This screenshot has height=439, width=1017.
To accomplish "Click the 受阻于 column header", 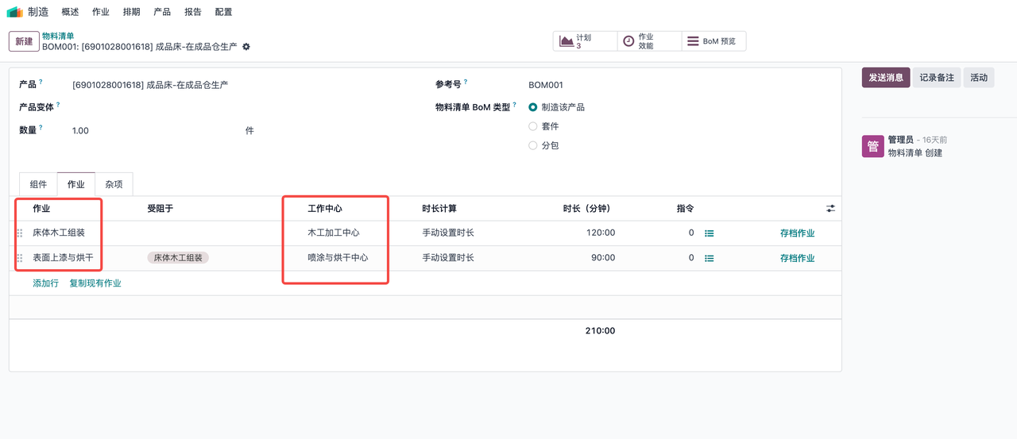I will tap(160, 209).
